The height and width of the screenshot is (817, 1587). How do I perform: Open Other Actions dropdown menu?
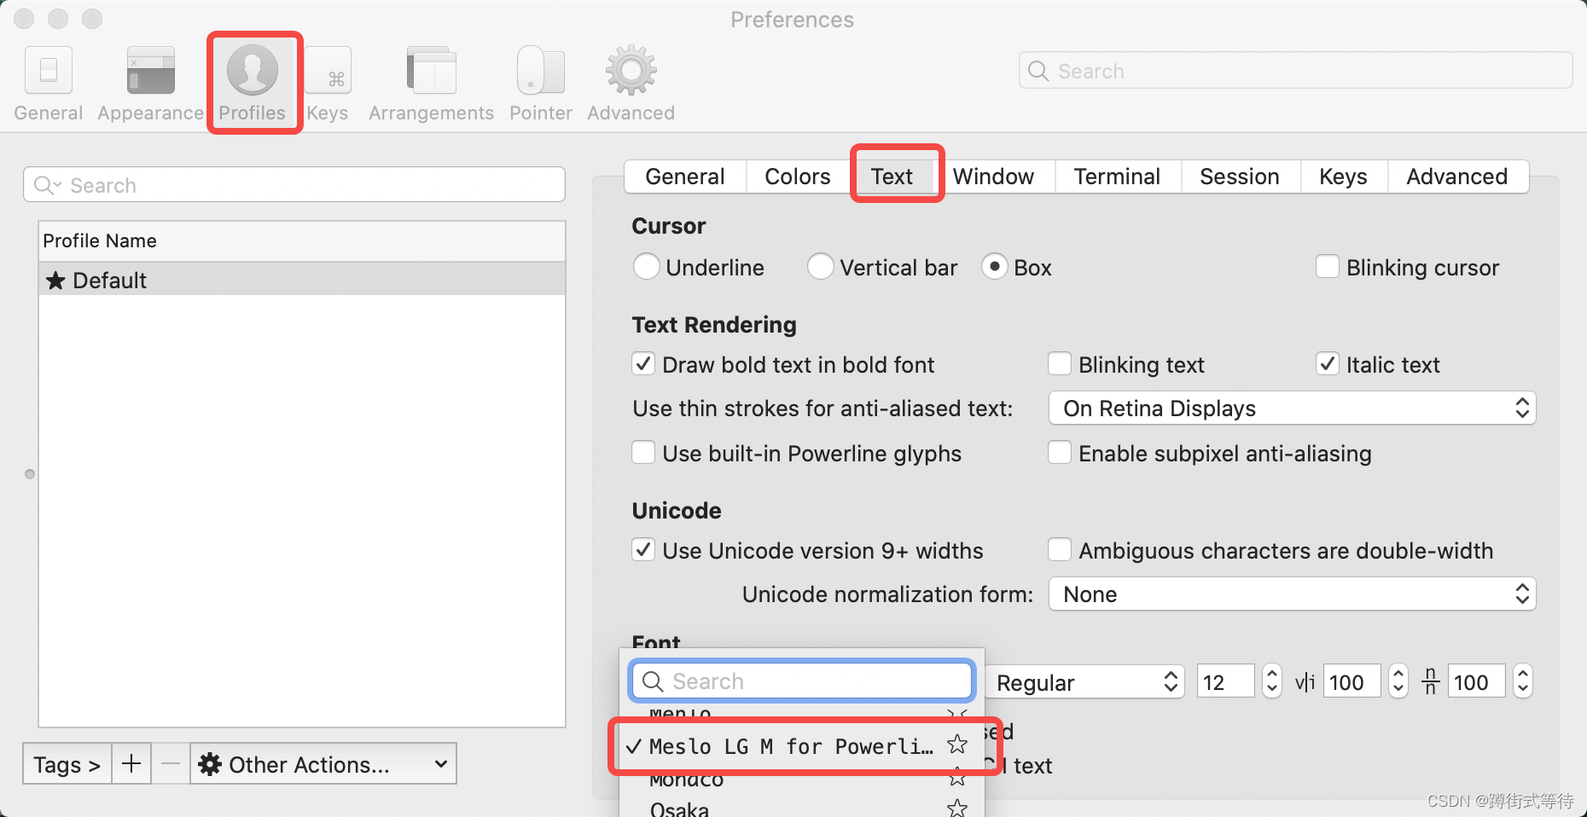(323, 763)
